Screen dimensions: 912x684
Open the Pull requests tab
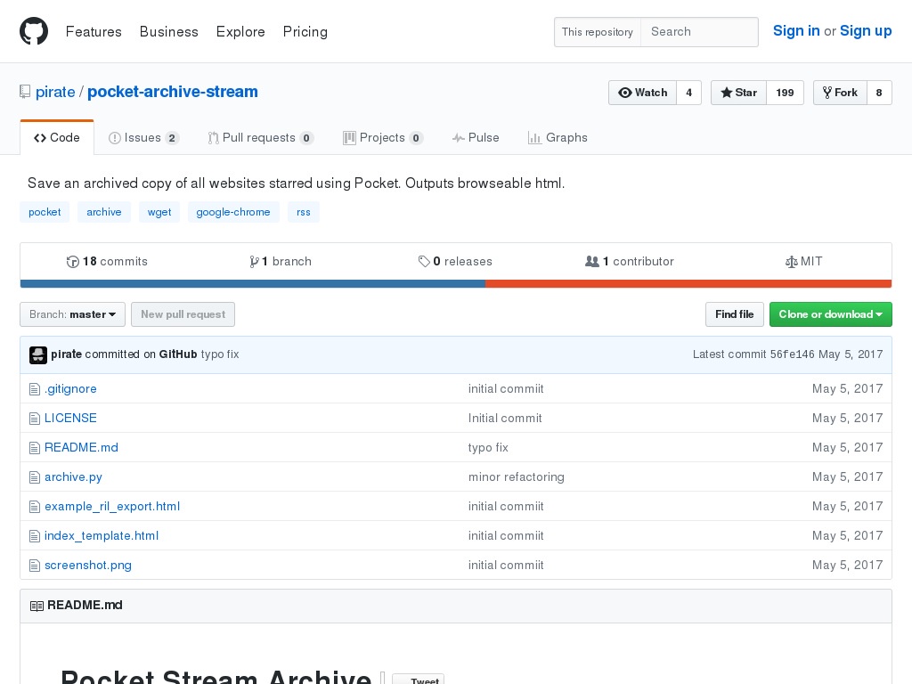[261, 138]
